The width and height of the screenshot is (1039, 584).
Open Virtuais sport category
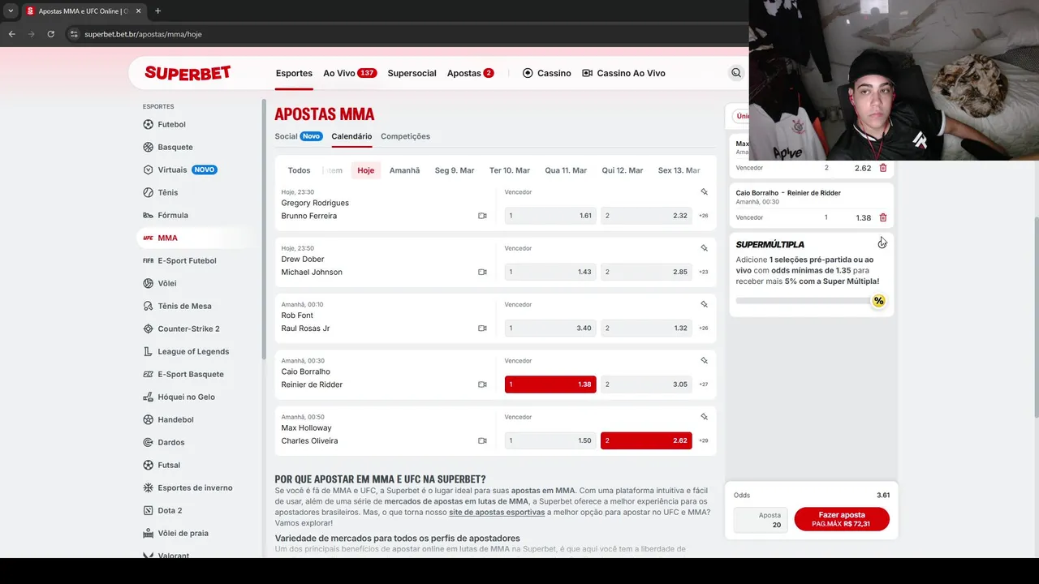pyautogui.click(x=180, y=170)
